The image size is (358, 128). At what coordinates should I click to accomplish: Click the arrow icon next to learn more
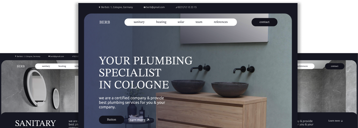click(148, 120)
